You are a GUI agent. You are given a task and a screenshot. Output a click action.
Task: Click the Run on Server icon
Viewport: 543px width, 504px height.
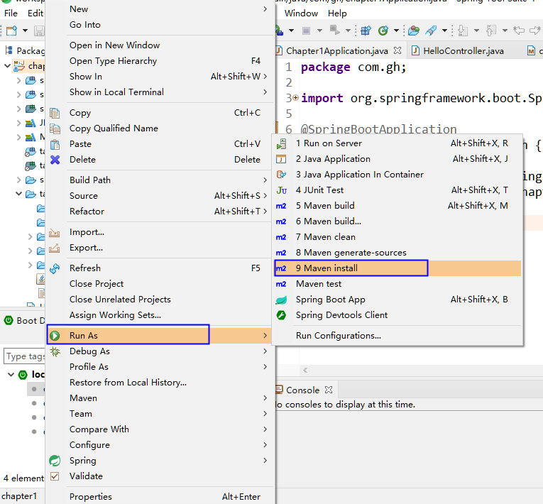click(x=281, y=144)
